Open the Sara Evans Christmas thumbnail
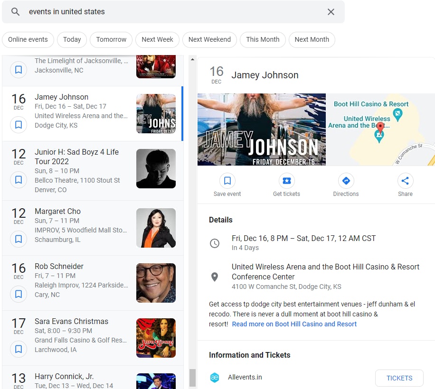The height and width of the screenshot is (389, 435). tap(156, 338)
